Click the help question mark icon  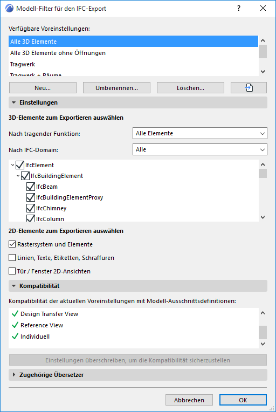239,9
